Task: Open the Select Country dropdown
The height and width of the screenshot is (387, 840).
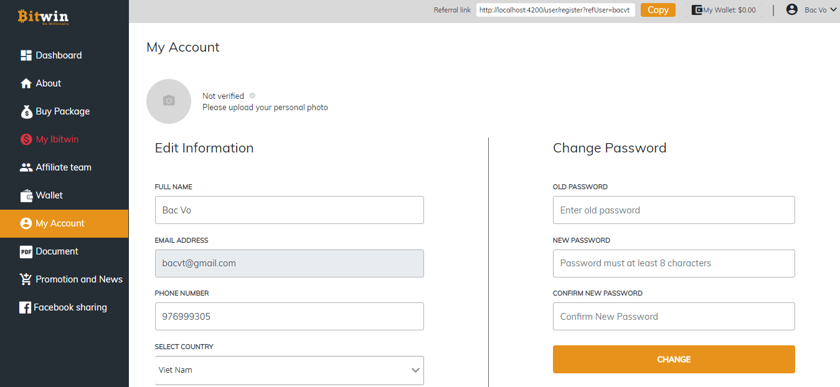Action: 289,370
